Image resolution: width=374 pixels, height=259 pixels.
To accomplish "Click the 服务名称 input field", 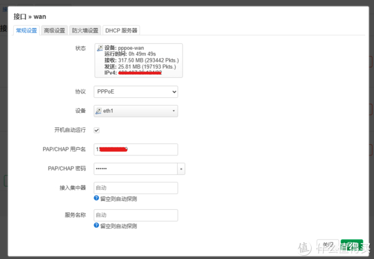I will pos(136,215).
